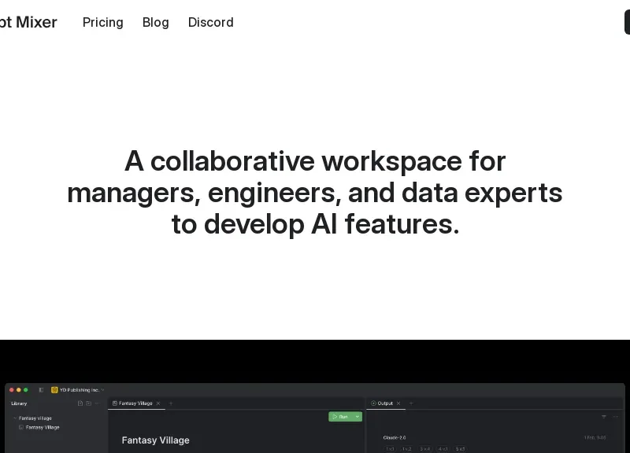Click the yellow YD Publishing Inc. workspace icon
This screenshot has width=630, height=453.
54,389
